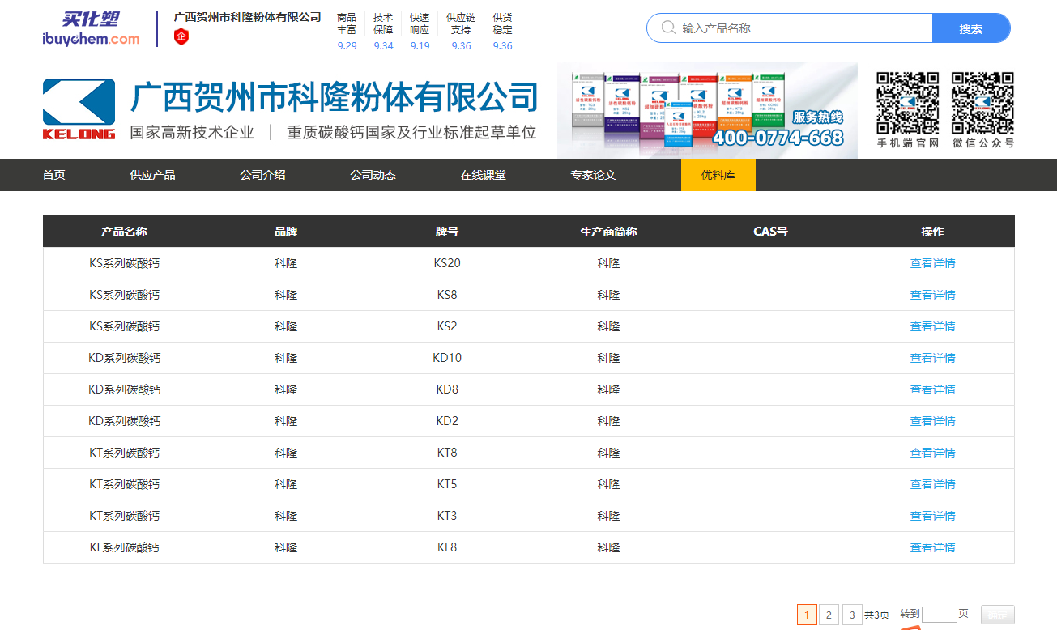This screenshot has height=630, width=1057.
Task: Open the 专家论文 nav tab
Action: (593, 175)
